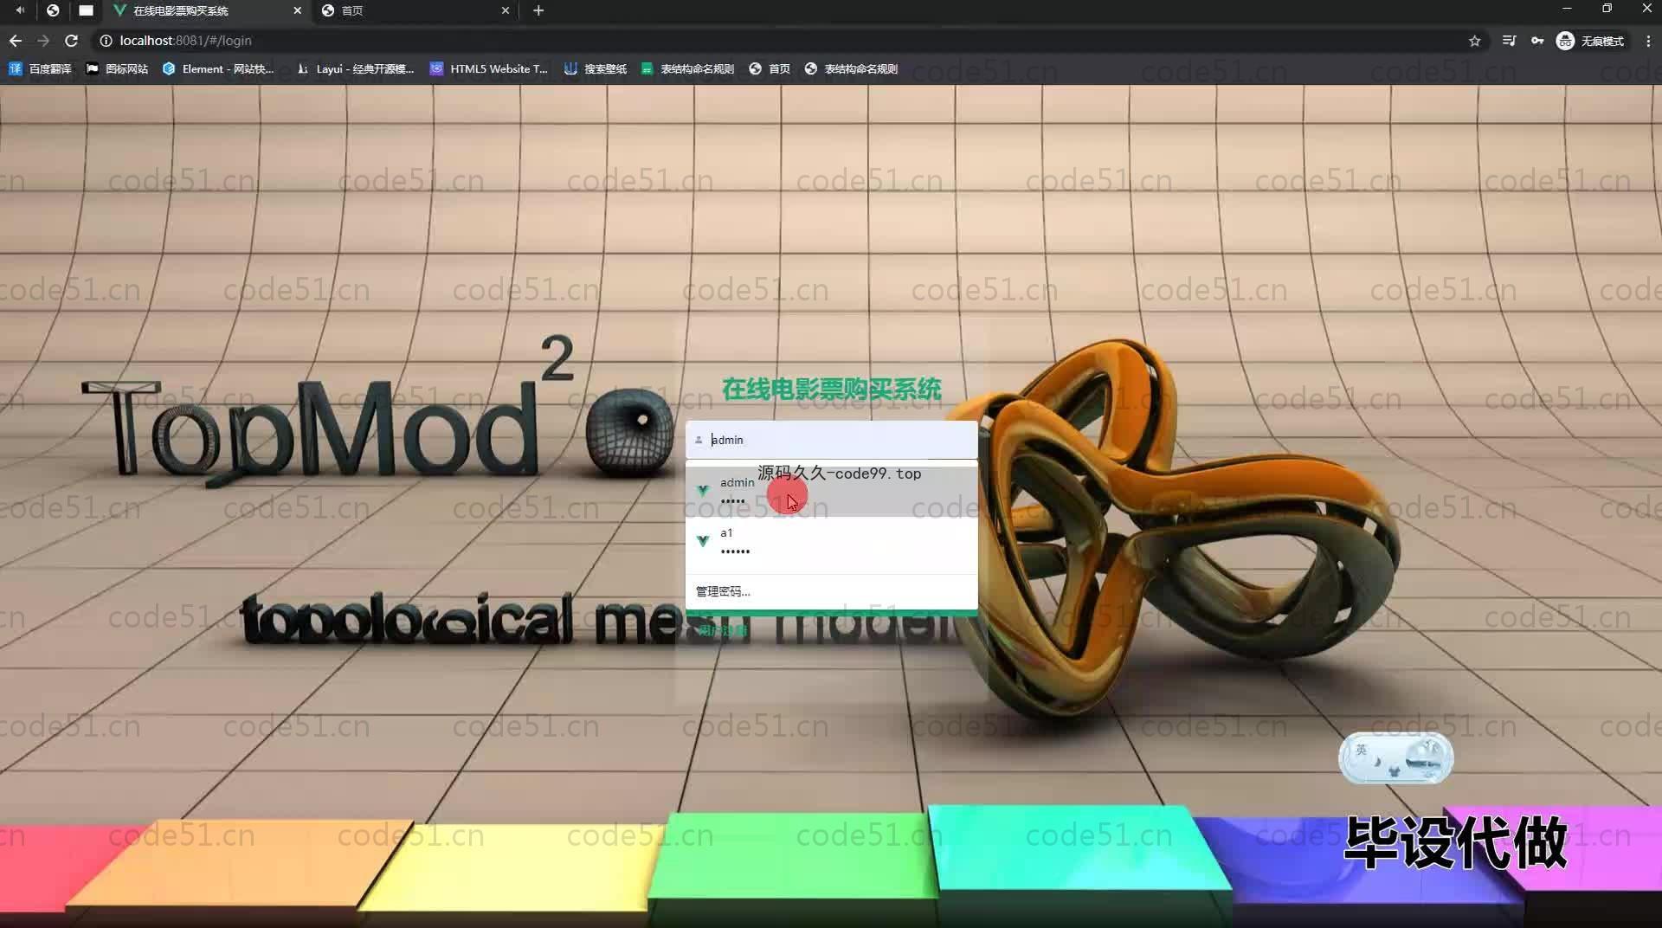
Task: Click the 无痕模式 incognito profile button
Action: pyautogui.click(x=1591, y=41)
